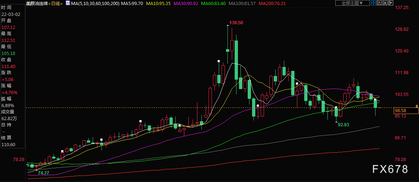419x182 pixels.
Task: Click the red MA200:76.31 legend label
Action: [273, 4]
